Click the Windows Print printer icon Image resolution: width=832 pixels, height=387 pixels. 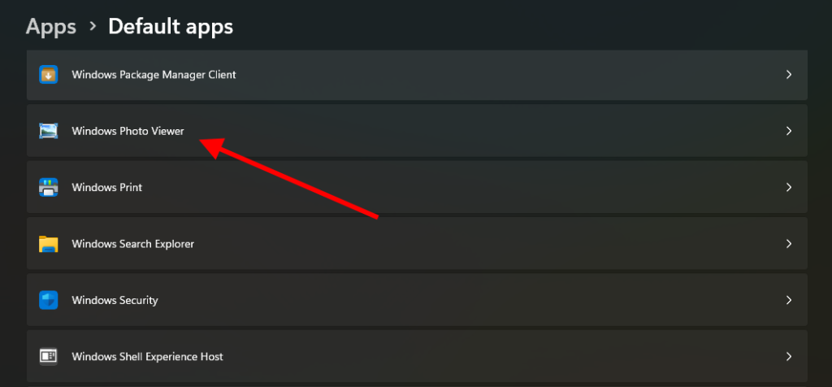[49, 187]
